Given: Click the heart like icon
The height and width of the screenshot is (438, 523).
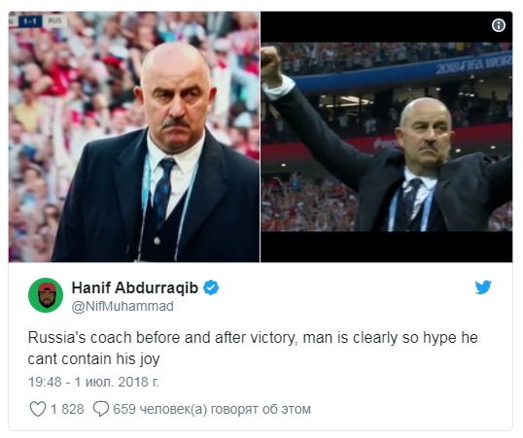Looking at the screenshot, I should tap(38, 409).
